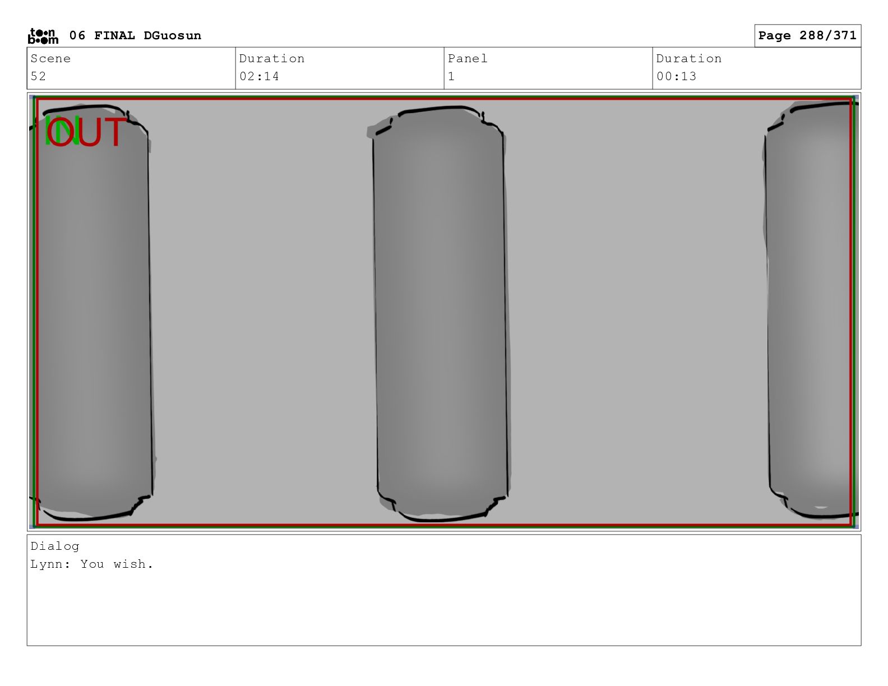The height and width of the screenshot is (686, 888).
Task: Click the Panel header label
Action: click(x=468, y=59)
